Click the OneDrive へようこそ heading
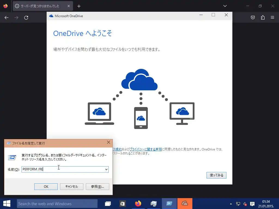The image size is (279, 209). [x=82, y=33]
